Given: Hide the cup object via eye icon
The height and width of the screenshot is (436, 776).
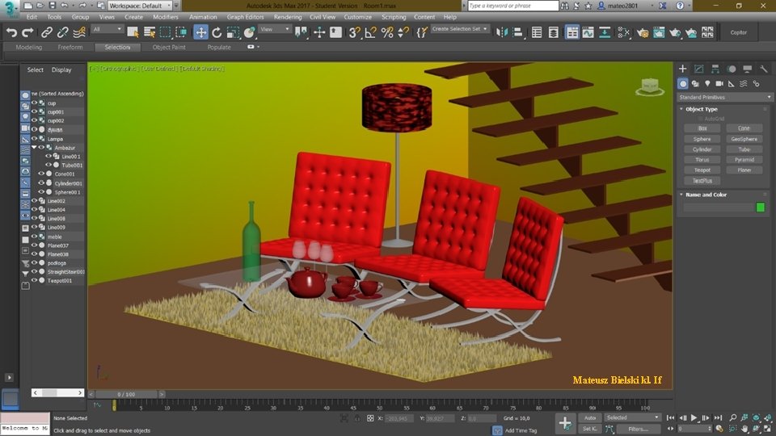Looking at the screenshot, I should [34, 103].
